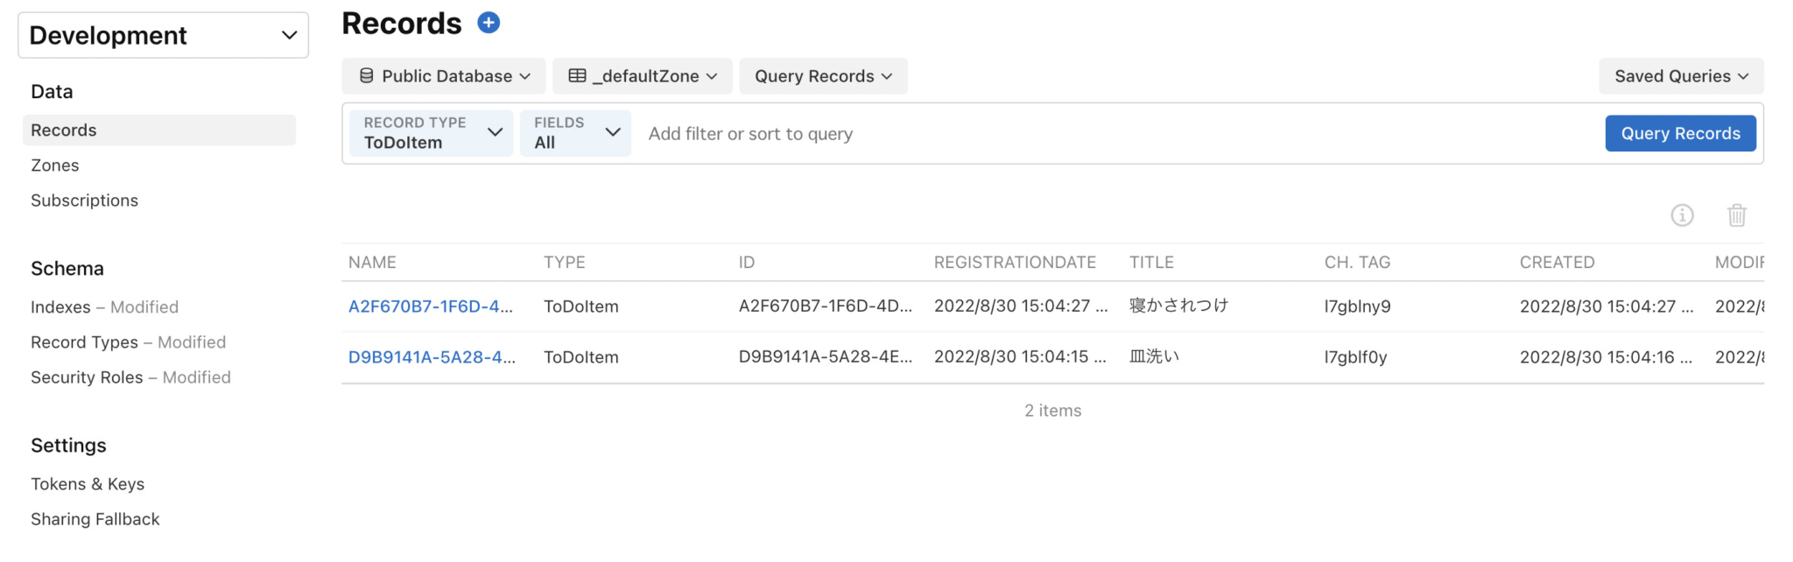Go to Zones in the sidebar
Screen dimensions: 1793x562
(x=55, y=165)
